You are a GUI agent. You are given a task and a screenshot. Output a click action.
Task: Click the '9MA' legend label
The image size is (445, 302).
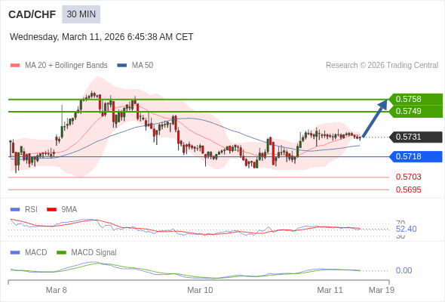pos(69,210)
